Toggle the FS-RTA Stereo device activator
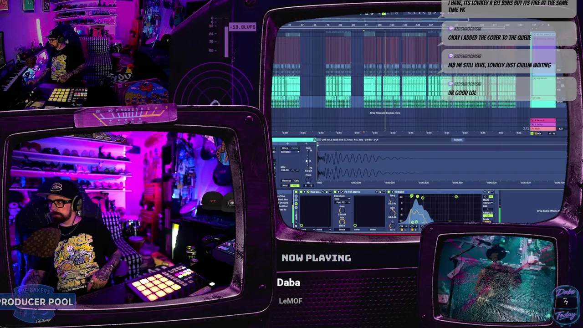This screenshot has height=328, width=583. point(335,192)
